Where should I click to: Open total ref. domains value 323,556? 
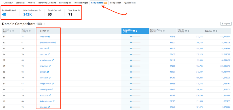click(200, 36)
